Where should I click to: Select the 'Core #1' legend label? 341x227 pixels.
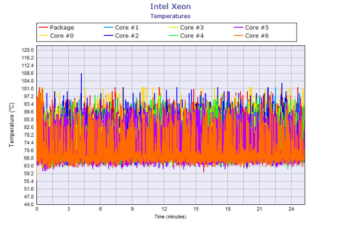tap(127, 28)
